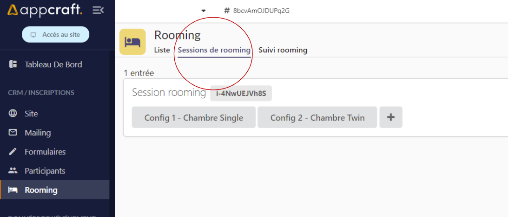
Task: Open Participants in the sidebar
Action: tap(45, 171)
